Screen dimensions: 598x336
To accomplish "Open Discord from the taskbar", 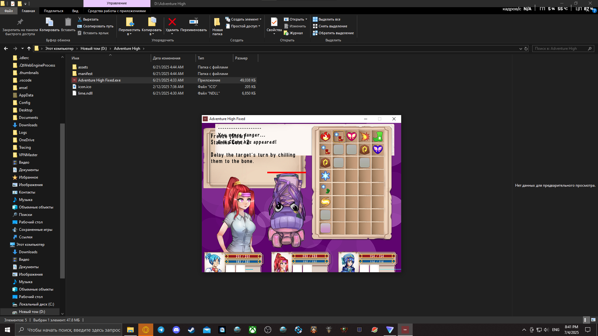I will (176, 330).
